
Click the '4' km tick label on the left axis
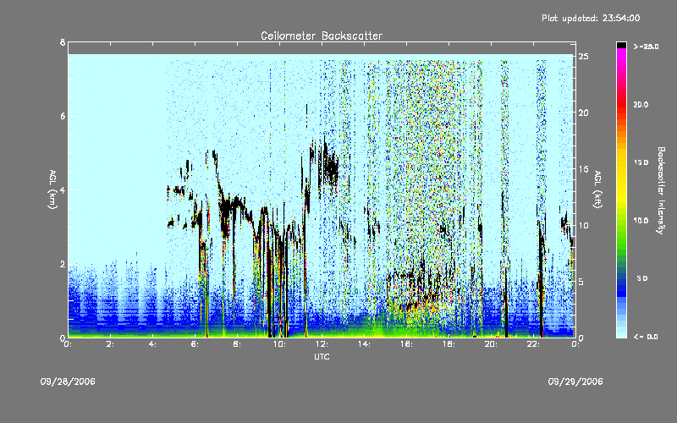[63, 190]
